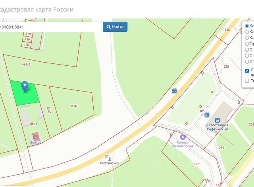Select parcel 454/1 on the map
254x187 pixels.
26,65
